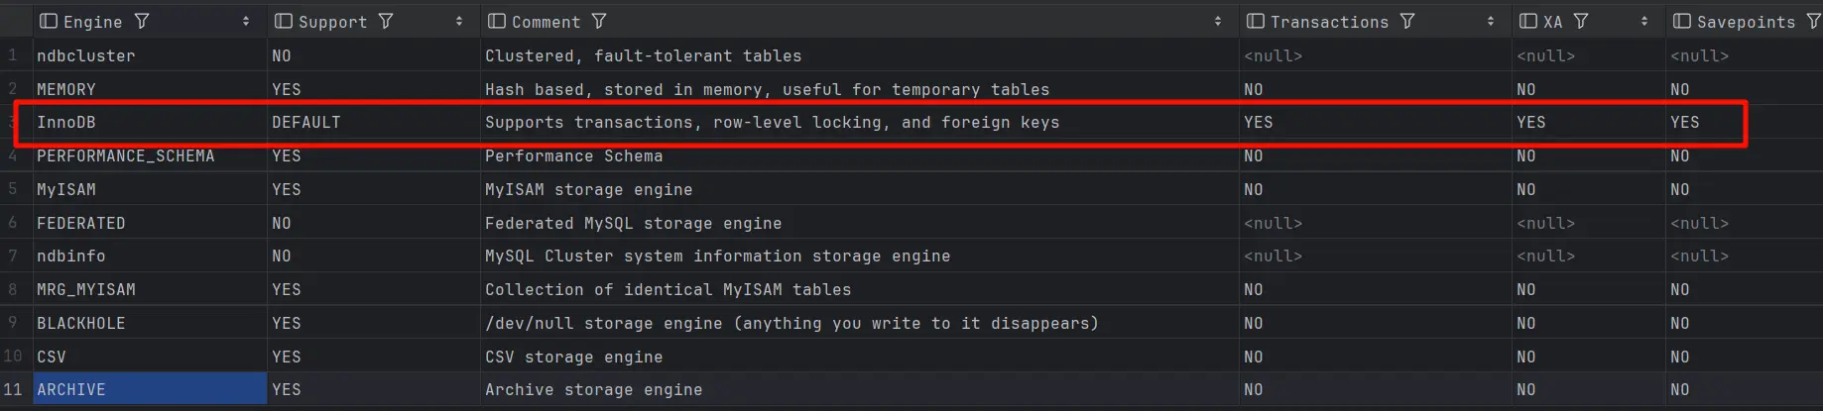Click the column icon beside Engine header
The image size is (1823, 411).
point(49,21)
